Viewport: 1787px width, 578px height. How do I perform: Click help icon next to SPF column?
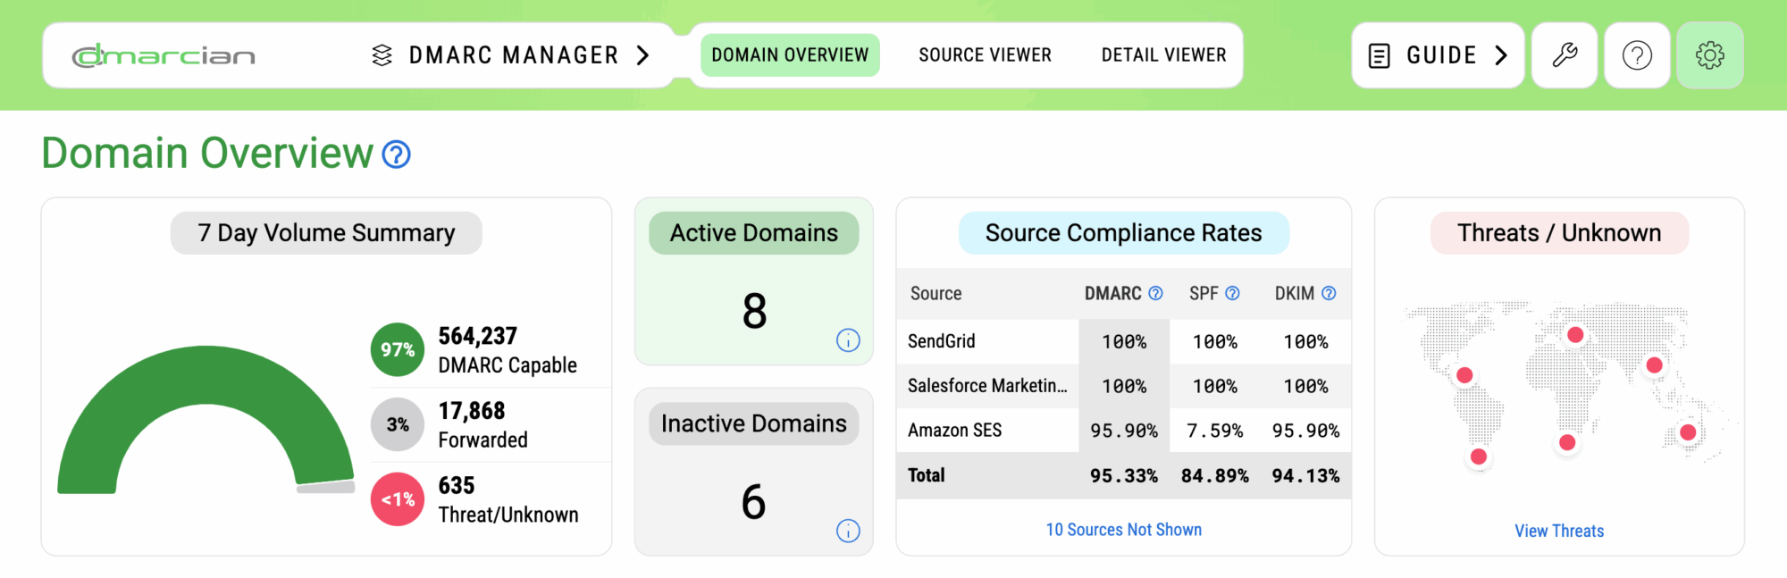[x=1232, y=293]
